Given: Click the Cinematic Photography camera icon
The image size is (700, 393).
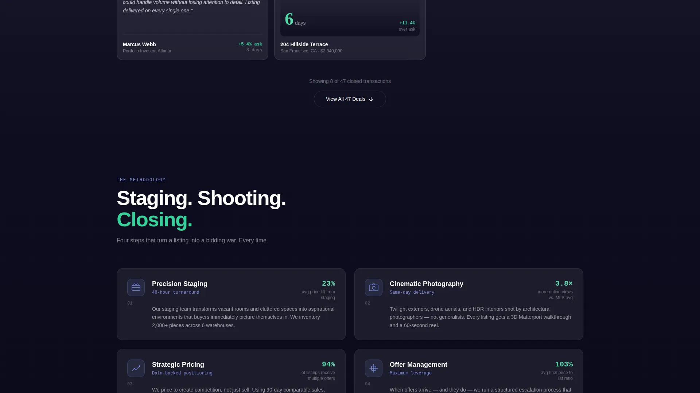Looking at the screenshot, I should pyautogui.click(x=374, y=287).
